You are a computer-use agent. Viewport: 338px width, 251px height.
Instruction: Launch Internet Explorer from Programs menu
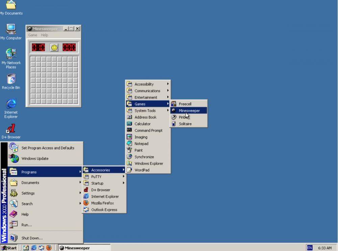click(104, 197)
